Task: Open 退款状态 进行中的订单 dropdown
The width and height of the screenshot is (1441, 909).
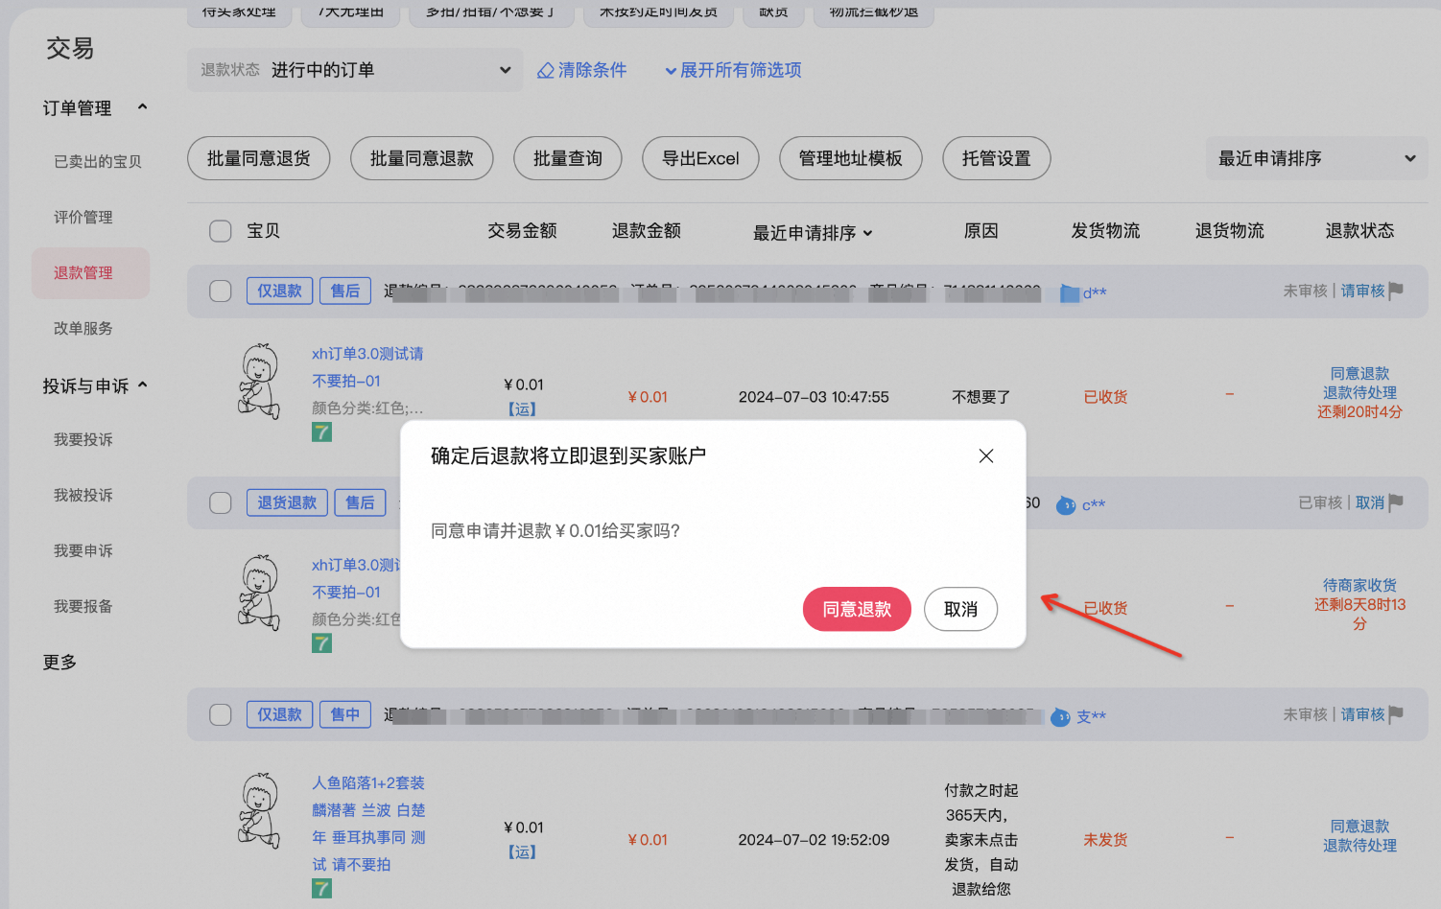Action: [355, 70]
